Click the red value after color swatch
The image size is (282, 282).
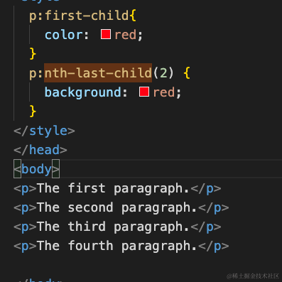[126, 35]
